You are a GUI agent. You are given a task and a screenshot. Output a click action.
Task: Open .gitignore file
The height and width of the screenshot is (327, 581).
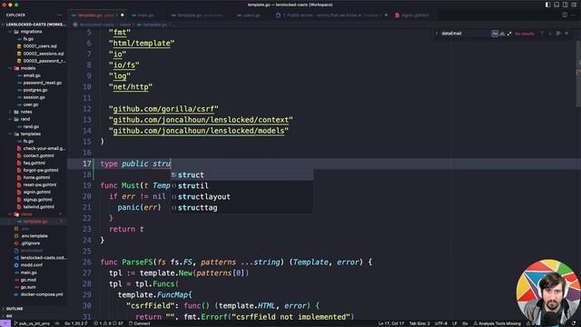pos(30,243)
